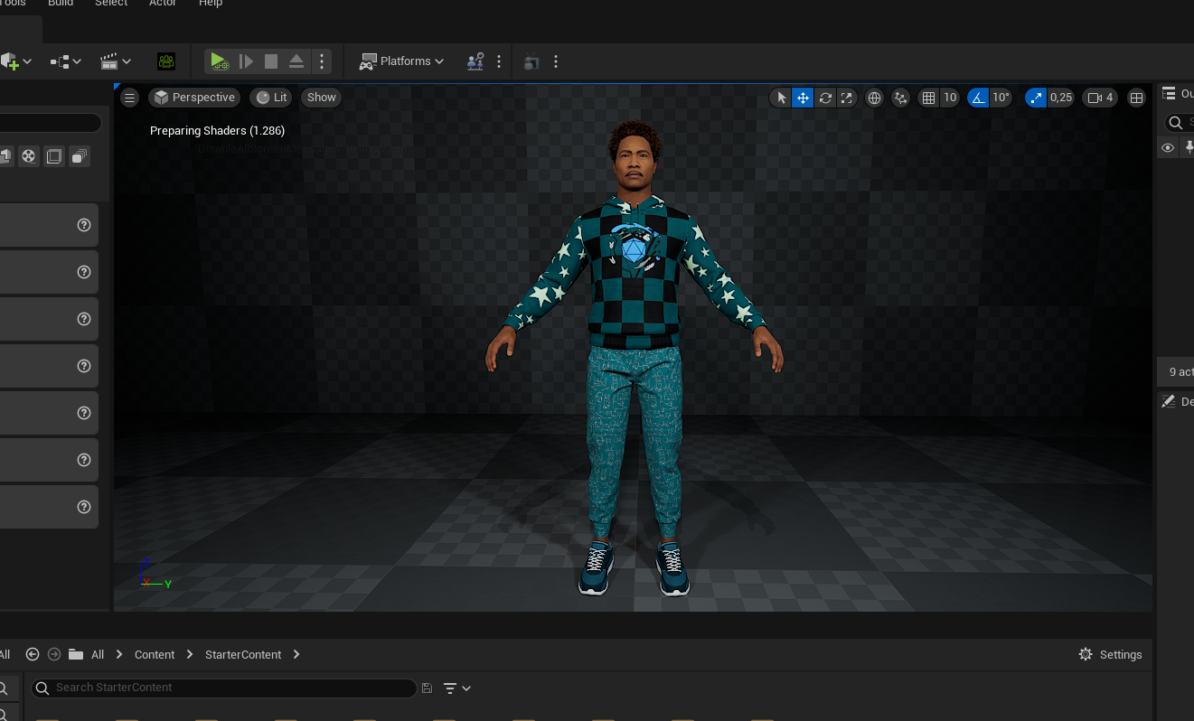Open the viewport hamburger options menu

[129, 98]
